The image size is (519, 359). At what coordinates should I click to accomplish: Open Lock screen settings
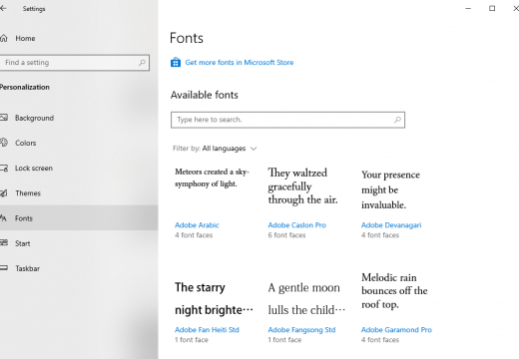click(x=34, y=169)
